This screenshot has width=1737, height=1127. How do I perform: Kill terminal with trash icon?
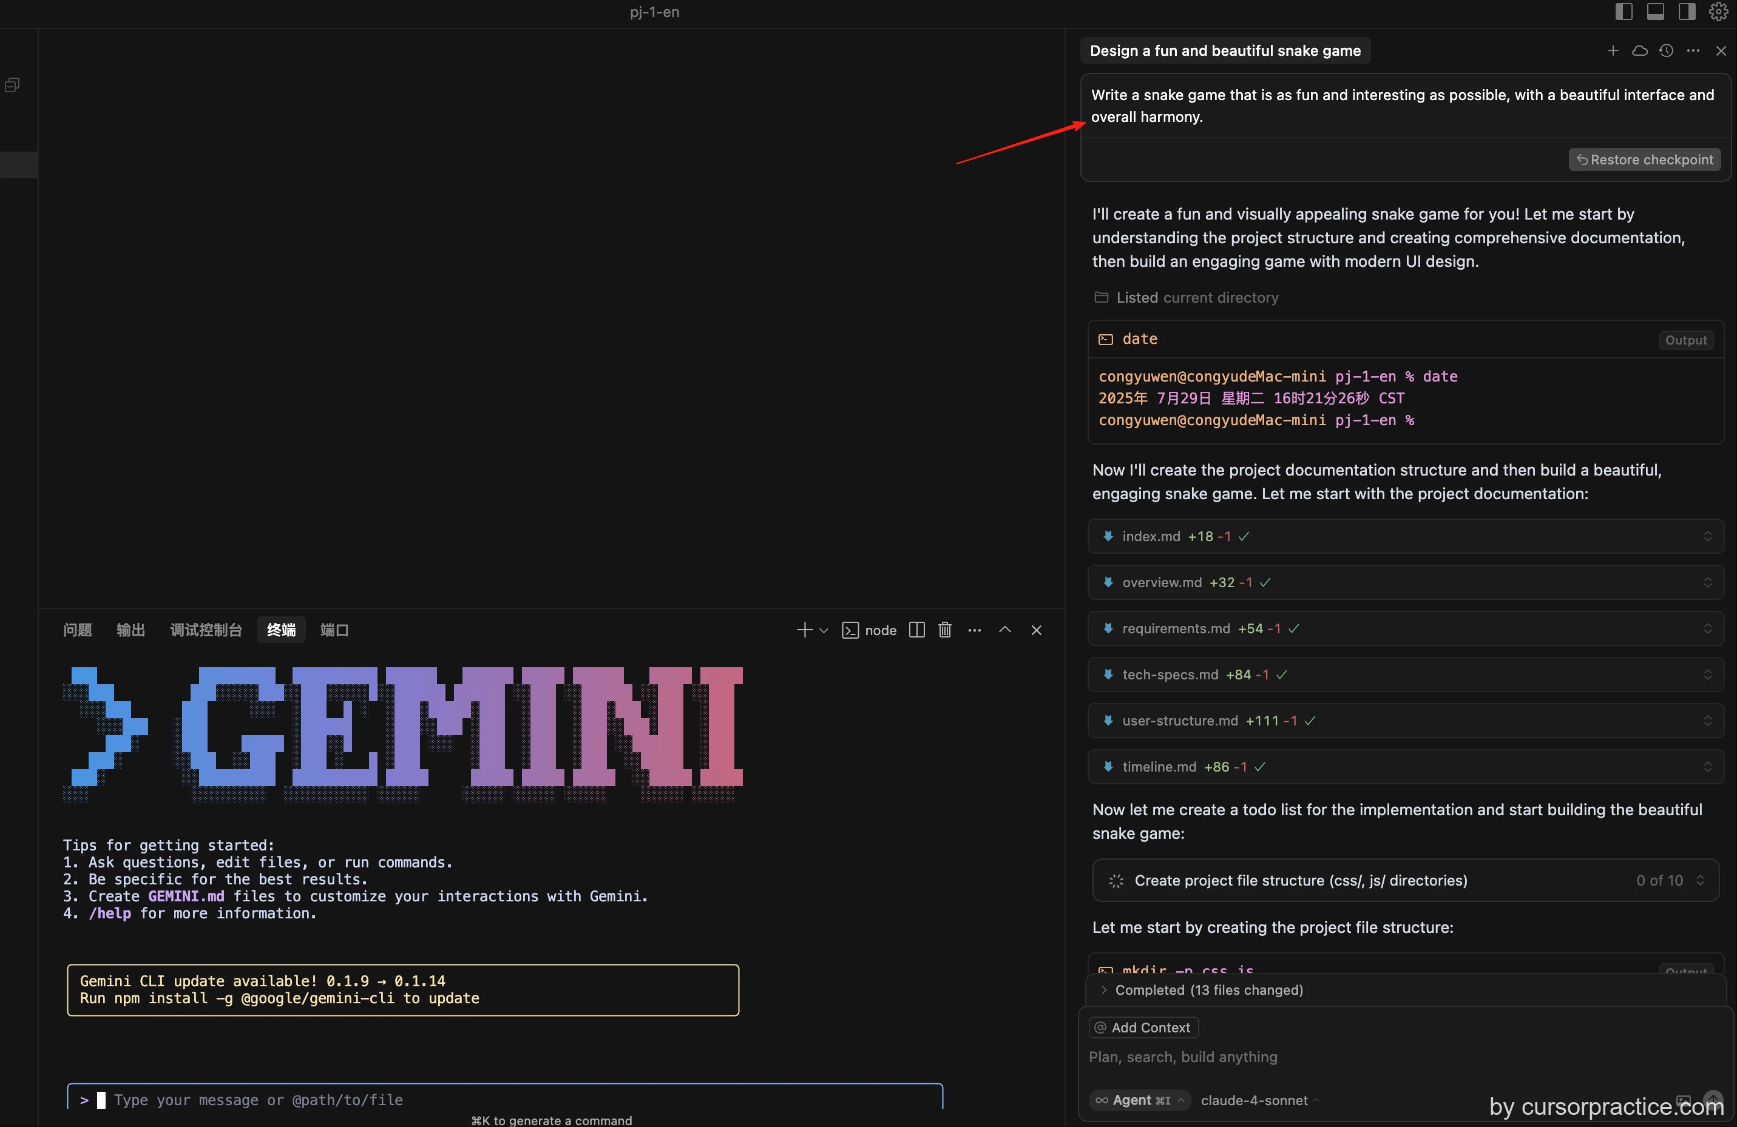[x=944, y=630]
